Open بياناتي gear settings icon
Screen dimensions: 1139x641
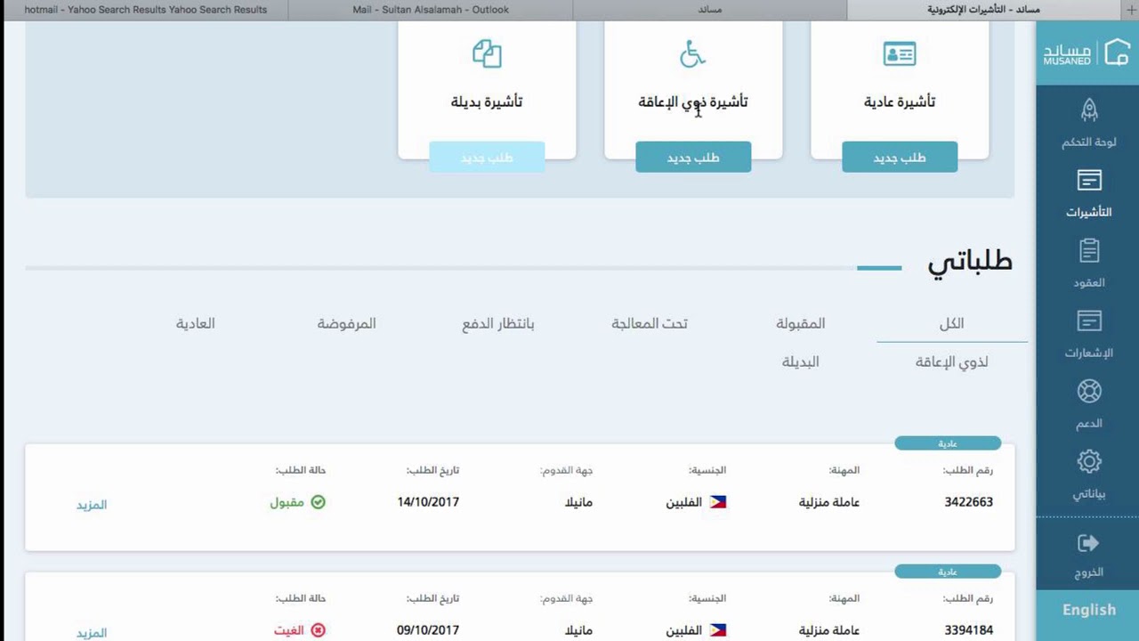pyautogui.click(x=1089, y=461)
